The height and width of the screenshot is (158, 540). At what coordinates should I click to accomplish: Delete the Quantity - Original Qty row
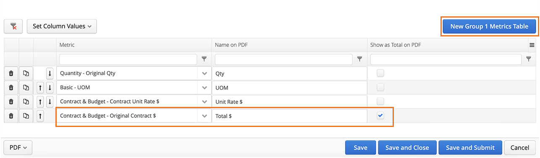[11, 73]
